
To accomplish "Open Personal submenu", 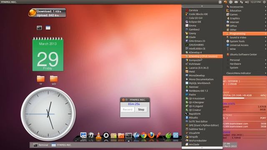I will [245, 60].
